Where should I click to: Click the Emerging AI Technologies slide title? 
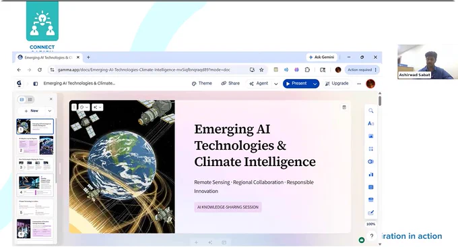tap(255, 146)
